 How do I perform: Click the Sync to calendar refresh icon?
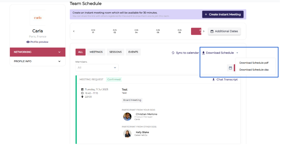click(173, 53)
